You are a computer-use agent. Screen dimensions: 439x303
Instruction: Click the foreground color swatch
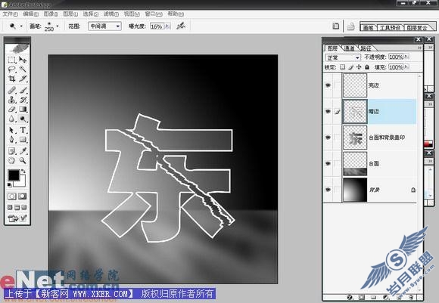[x=14, y=175]
